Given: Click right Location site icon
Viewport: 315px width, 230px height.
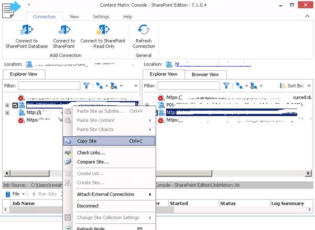Looking at the screenshot, I should coord(169,64).
